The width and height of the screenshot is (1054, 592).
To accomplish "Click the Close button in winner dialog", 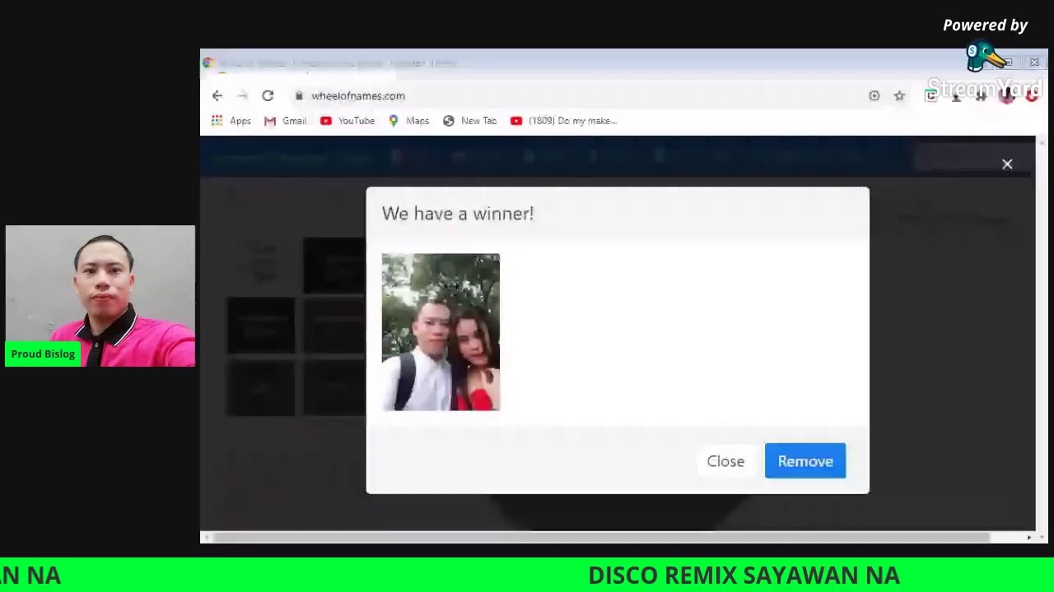I will 725,460.
